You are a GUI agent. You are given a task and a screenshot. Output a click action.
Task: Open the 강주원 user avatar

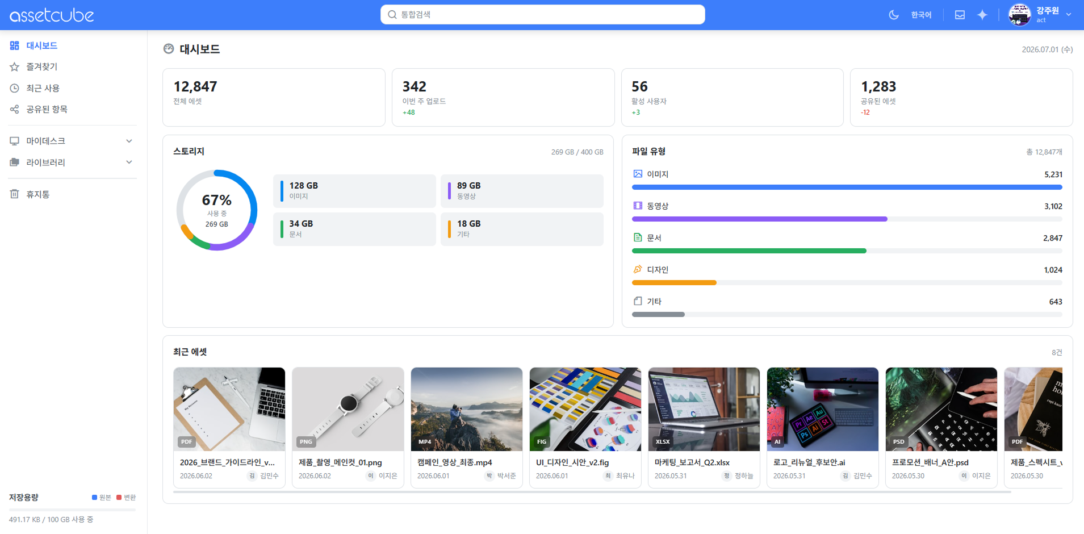[x=1019, y=15]
